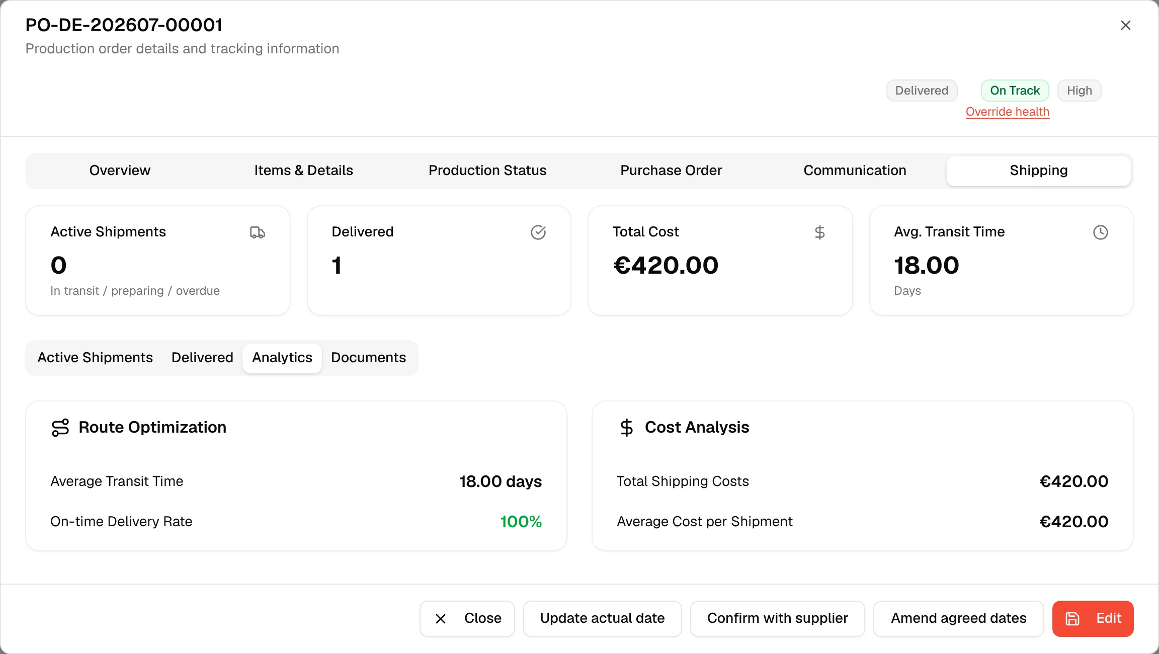Click the 18.00 days average transit value
The height and width of the screenshot is (654, 1159).
(x=501, y=481)
